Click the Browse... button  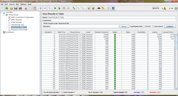124,26
